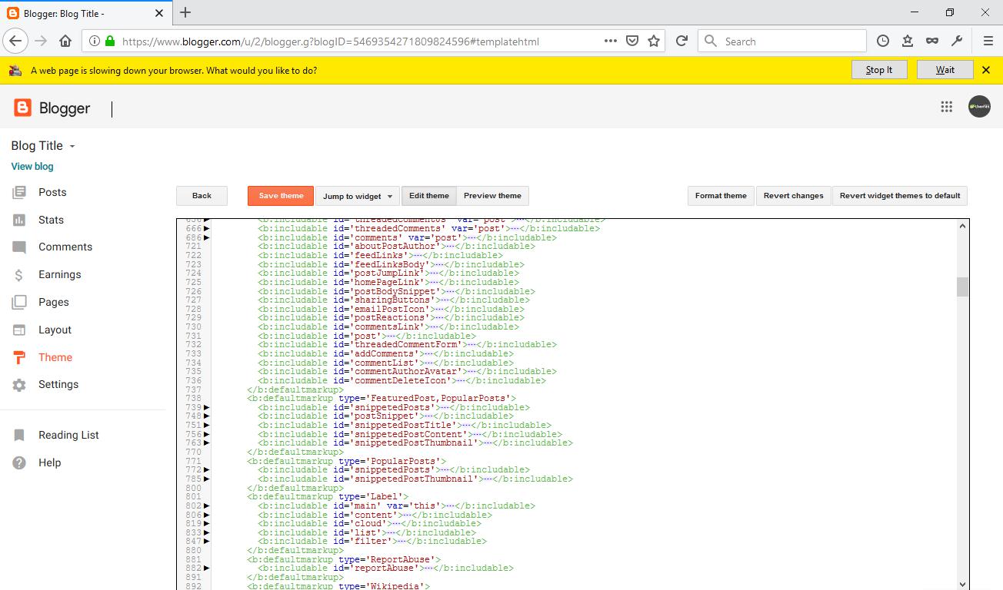The image size is (1003, 590).
Task: Click the code editor vertical scrollbar
Action: 962,287
